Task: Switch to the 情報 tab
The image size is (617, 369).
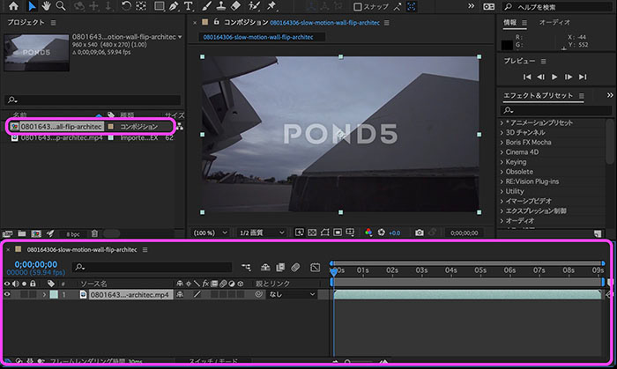Action: (510, 22)
